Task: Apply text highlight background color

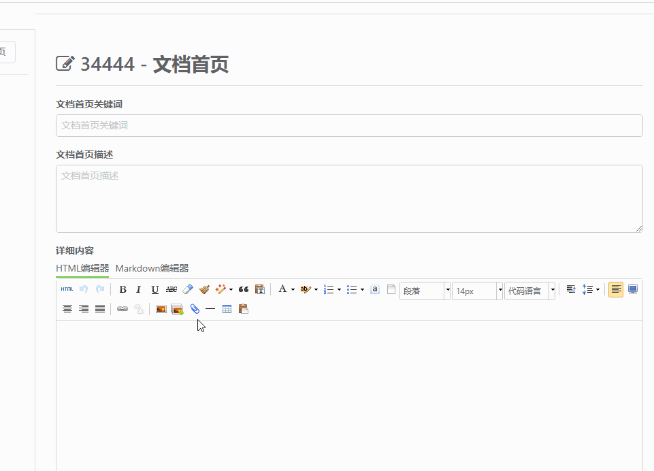Action: click(306, 289)
